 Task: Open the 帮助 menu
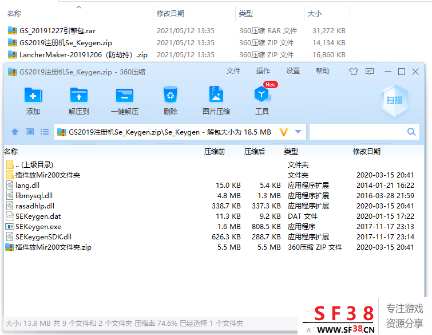pyautogui.click(x=322, y=71)
